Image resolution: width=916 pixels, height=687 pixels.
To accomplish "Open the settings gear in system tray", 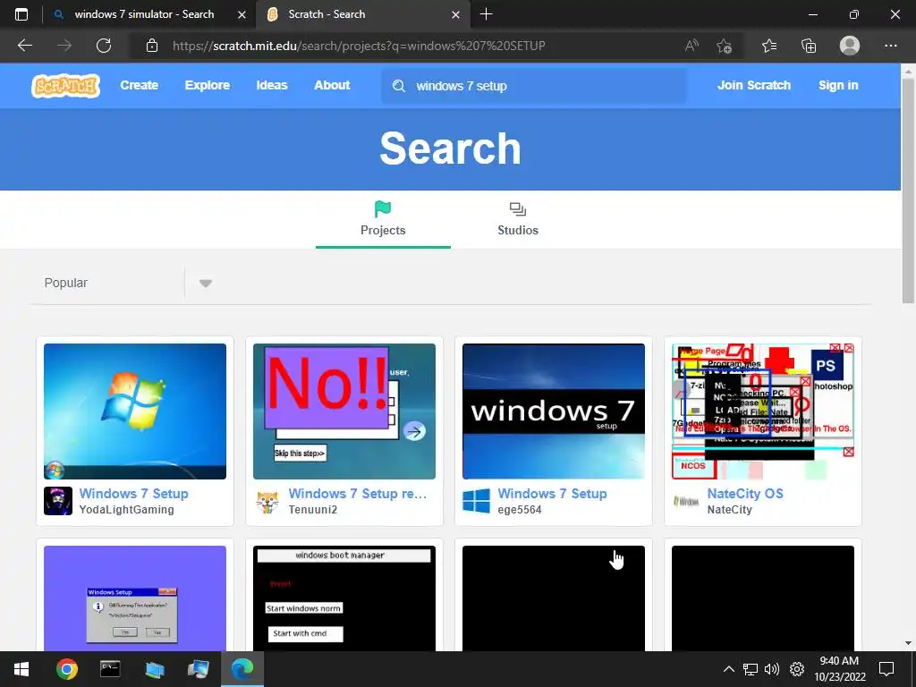I will [x=797, y=669].
